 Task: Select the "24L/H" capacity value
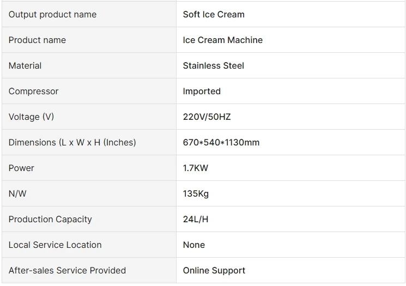click(x=195, y=220)
